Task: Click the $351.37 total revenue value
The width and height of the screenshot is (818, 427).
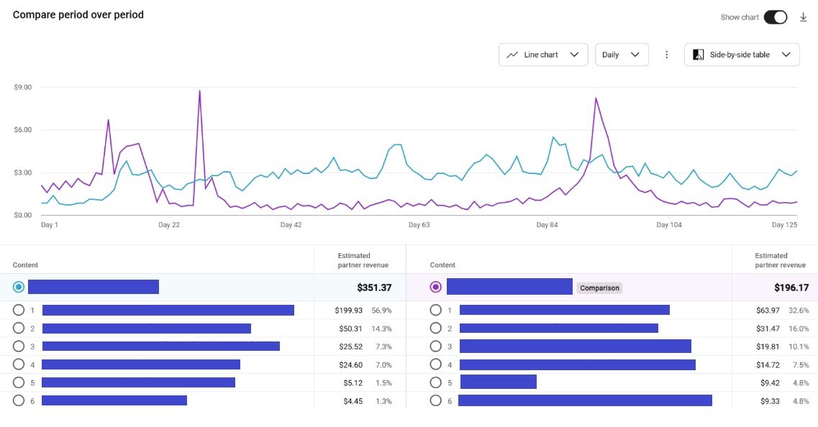Action: tap(374, 288)
